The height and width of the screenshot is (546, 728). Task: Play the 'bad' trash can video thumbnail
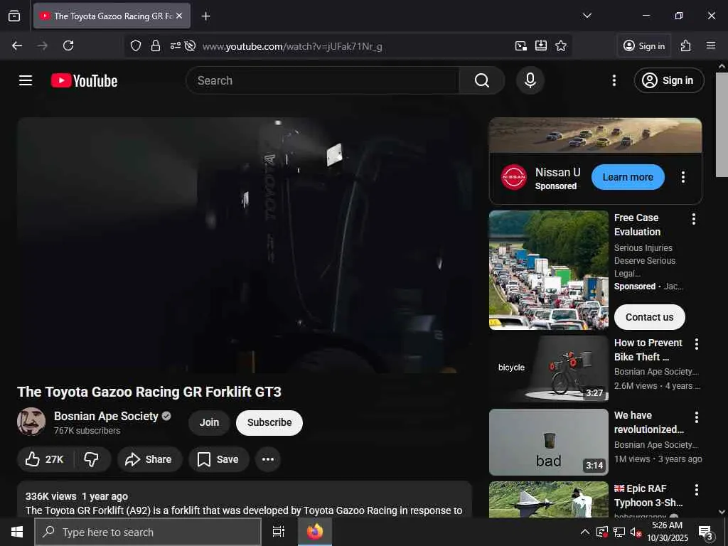[548, 442]
